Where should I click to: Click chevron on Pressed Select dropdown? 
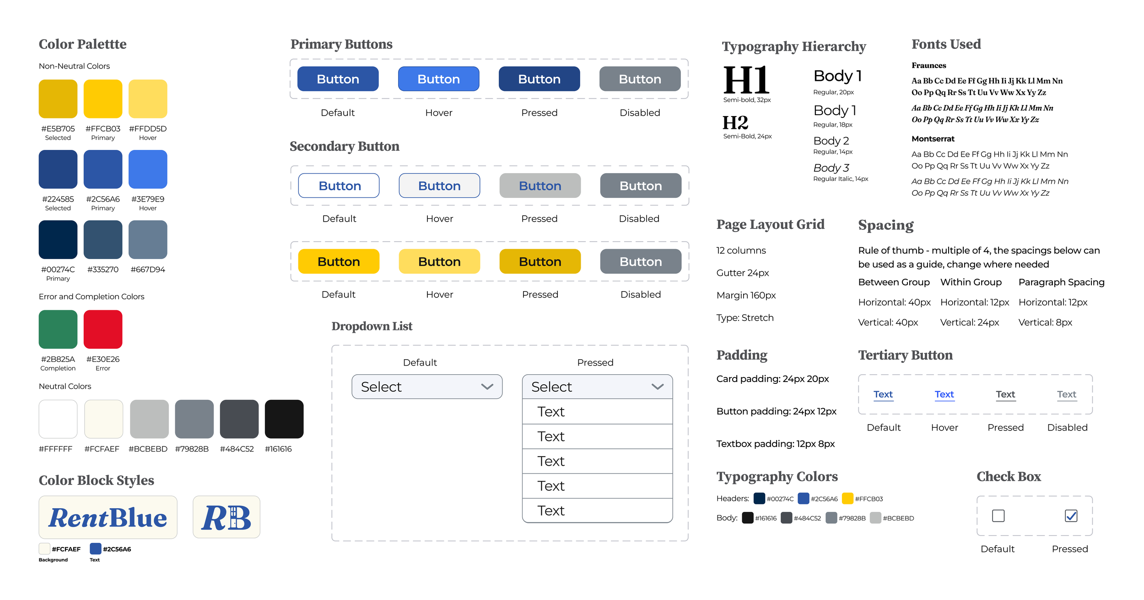coord(657,387)
